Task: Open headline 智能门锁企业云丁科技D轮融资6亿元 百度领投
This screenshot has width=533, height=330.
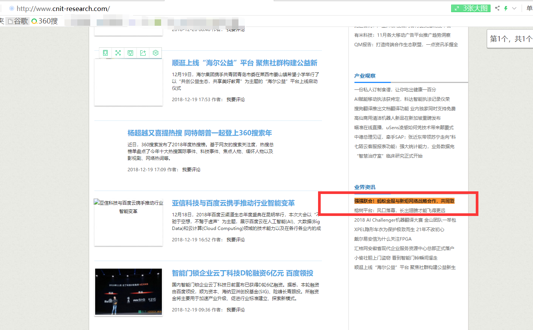Action: pyautogui.click(x=243, y=273)
